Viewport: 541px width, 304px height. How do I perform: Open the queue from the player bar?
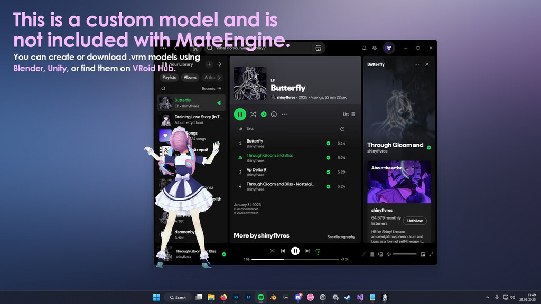click(x=372, y=254)
